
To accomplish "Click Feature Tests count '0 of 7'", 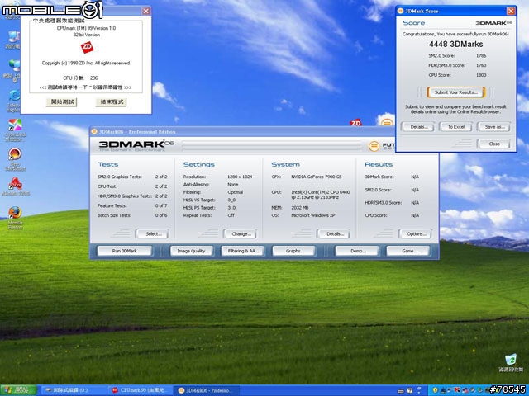I will point(161,205).
